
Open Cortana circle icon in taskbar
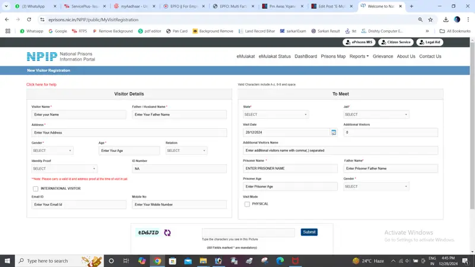pos(111,260)
